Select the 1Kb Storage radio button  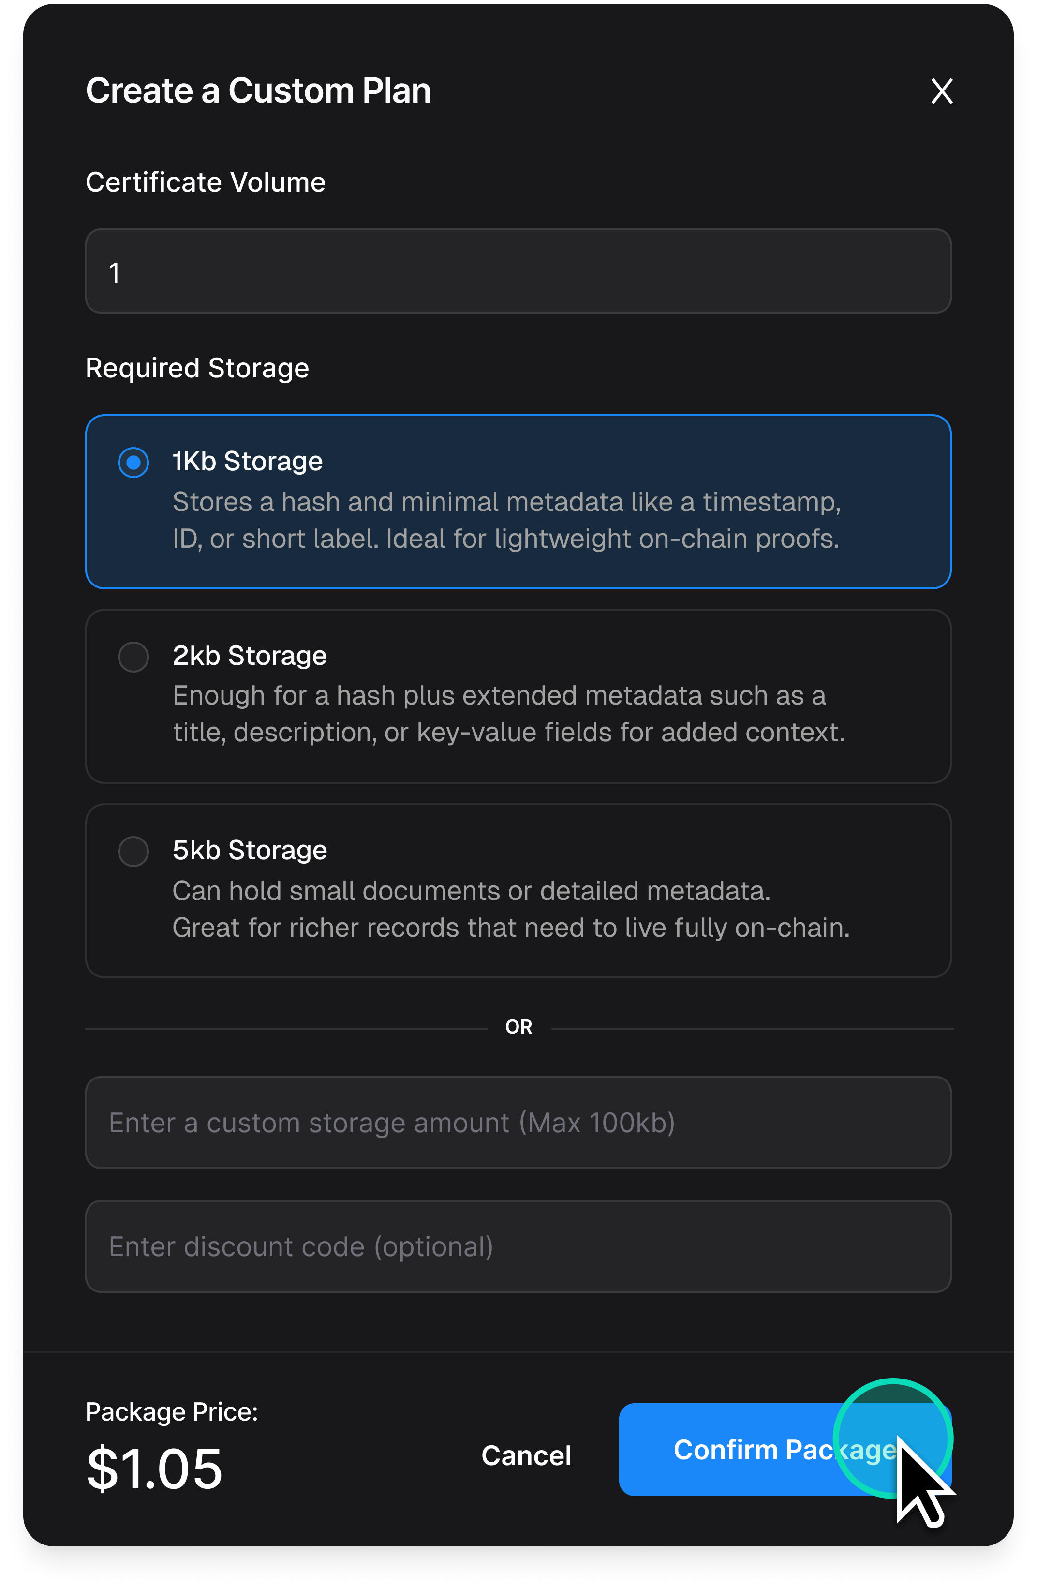point(133,462)
